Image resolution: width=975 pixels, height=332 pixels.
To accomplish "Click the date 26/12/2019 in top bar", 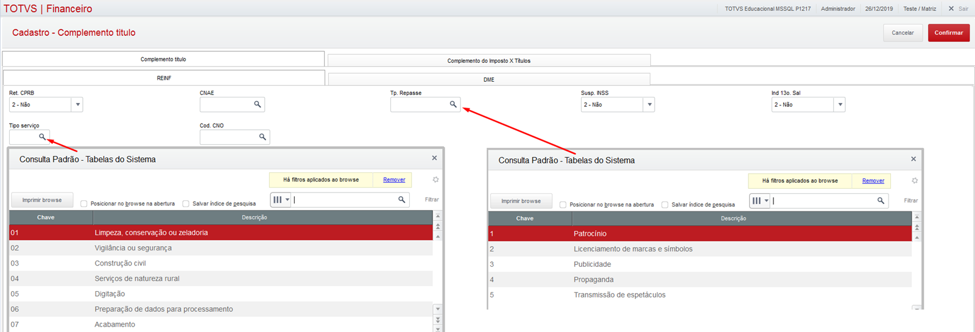I will (879, 9).
